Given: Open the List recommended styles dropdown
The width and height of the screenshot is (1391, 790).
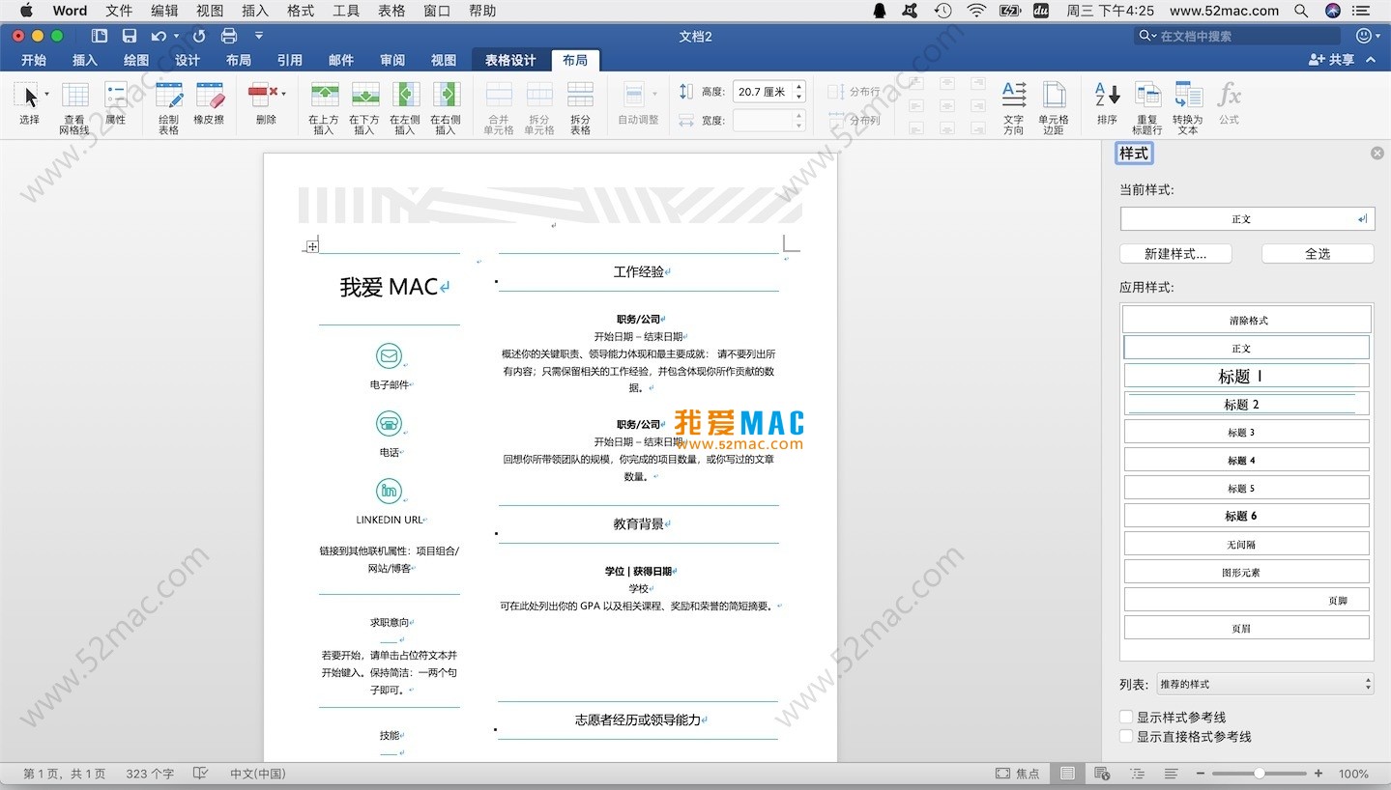Looking at the screenshot, I should [1265, 684].
